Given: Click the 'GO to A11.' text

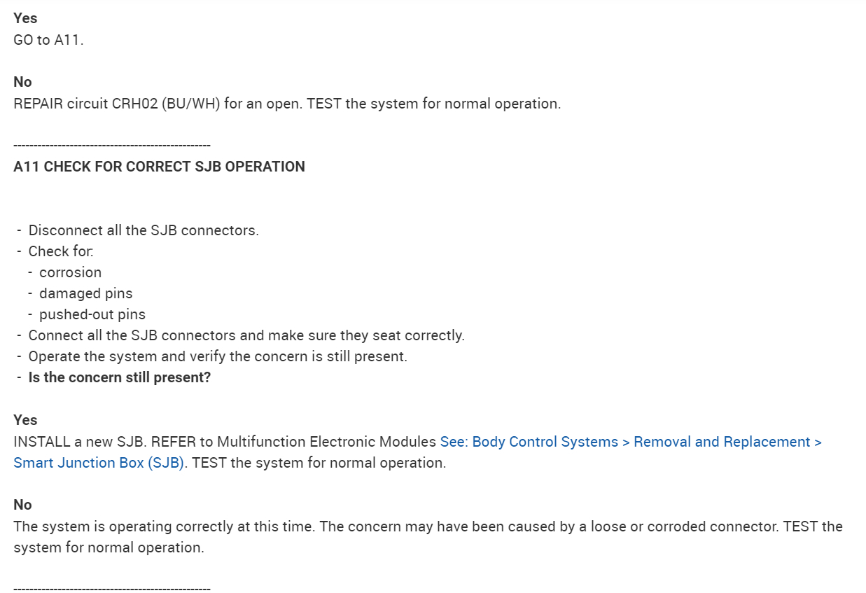Looking at the screenshot, I should 48,40.
